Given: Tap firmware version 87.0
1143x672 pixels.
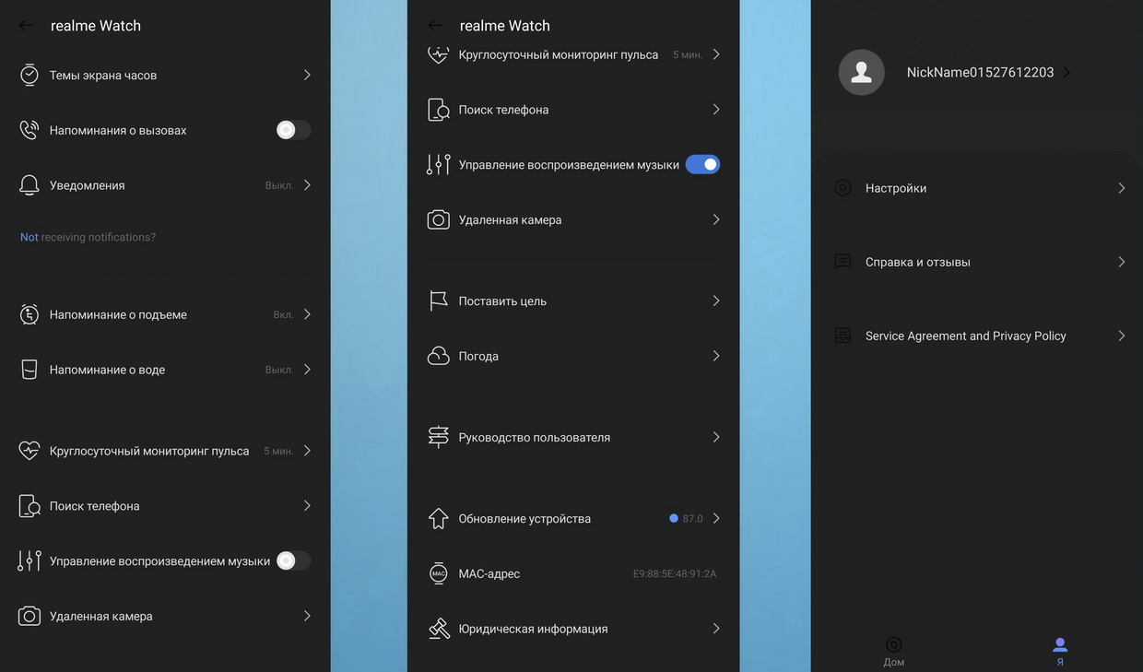Looking at the screenshot, I should [692, 518].
